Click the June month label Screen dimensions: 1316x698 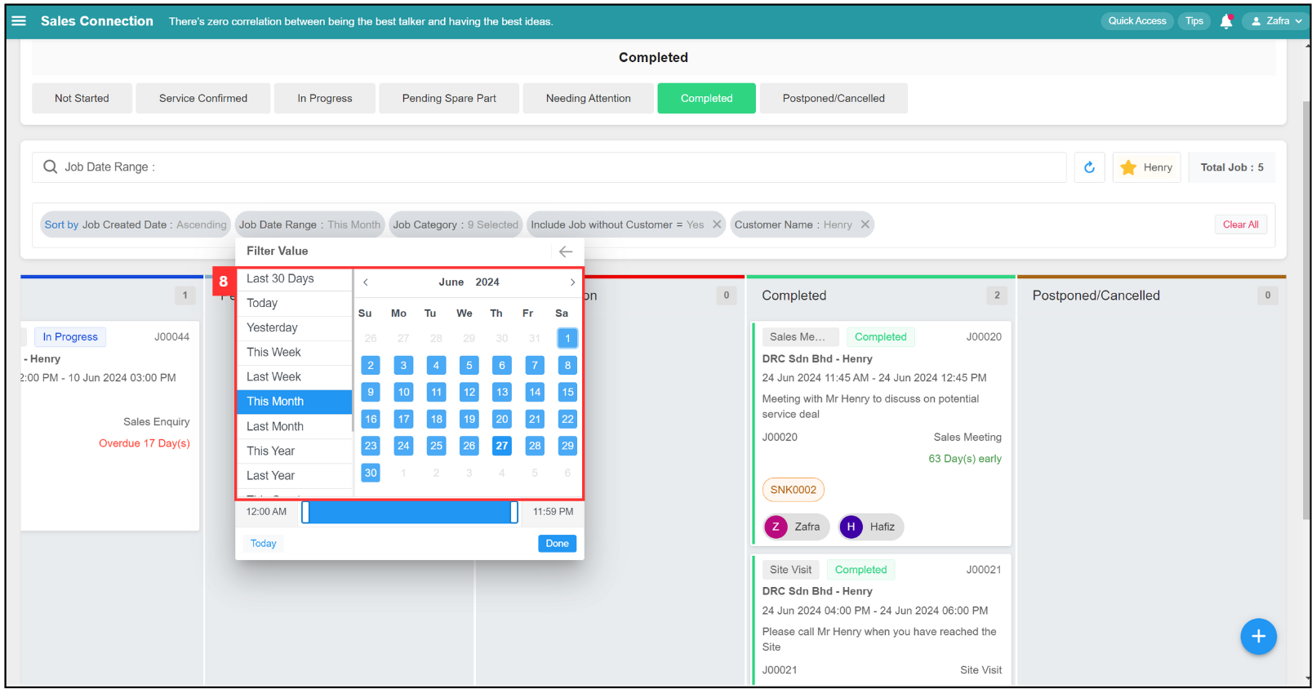(451, 282)
